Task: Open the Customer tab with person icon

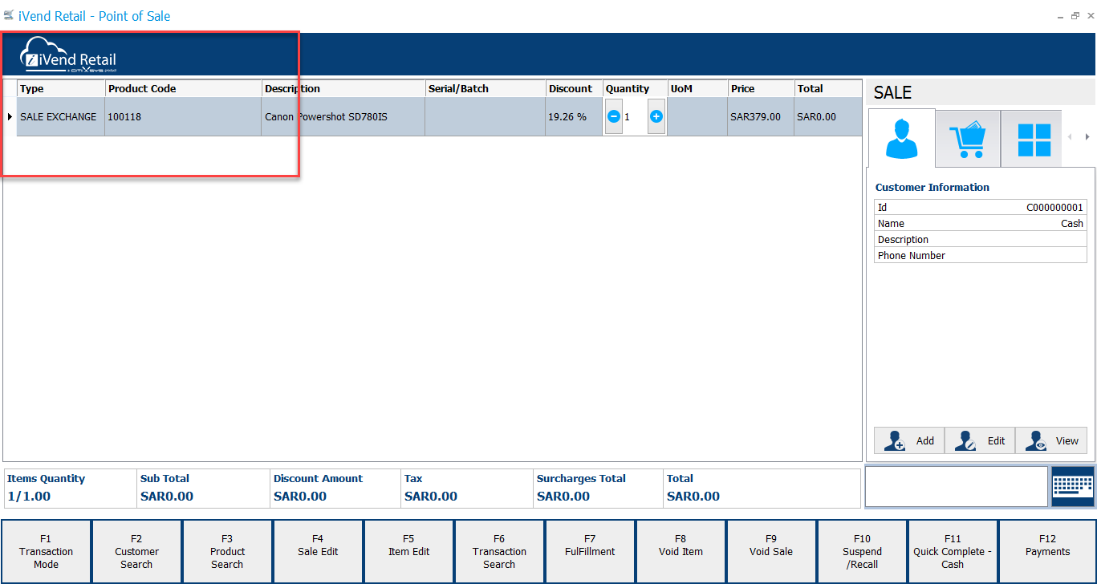Action: (902, 138)
